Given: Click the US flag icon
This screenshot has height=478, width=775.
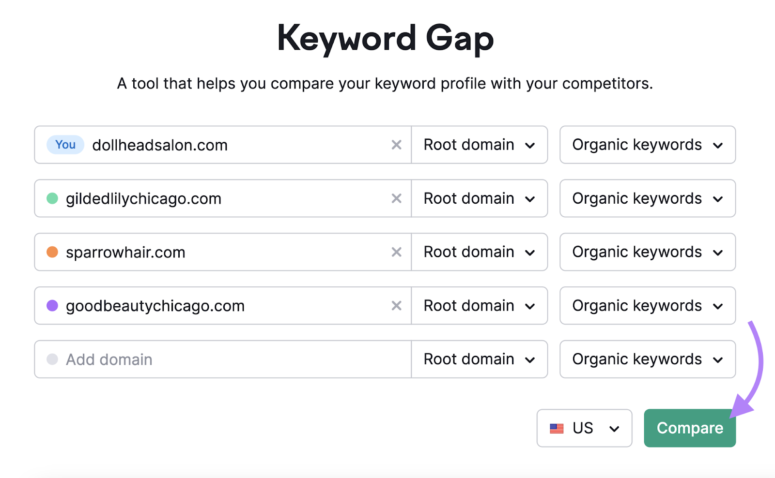Looking at the screenshot, I should pos(557,428).
